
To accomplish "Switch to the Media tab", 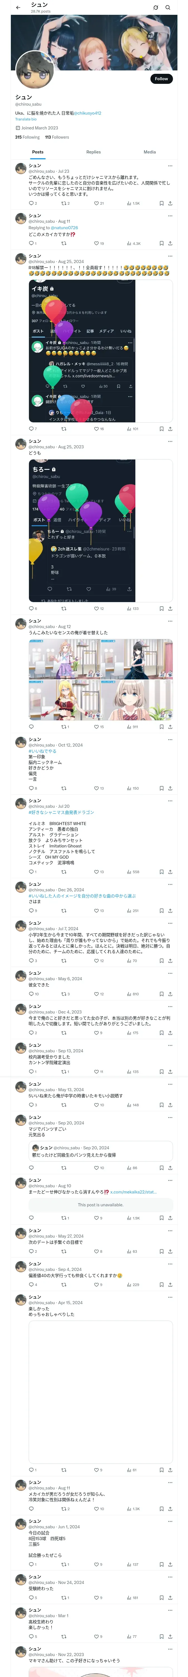I will [x=150, y=152].
